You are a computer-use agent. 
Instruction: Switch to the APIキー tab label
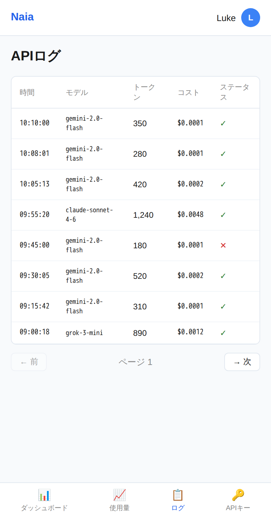pyautogui.click(x=238, y=508)
